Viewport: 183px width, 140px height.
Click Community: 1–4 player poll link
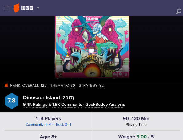tap(38, 124)
